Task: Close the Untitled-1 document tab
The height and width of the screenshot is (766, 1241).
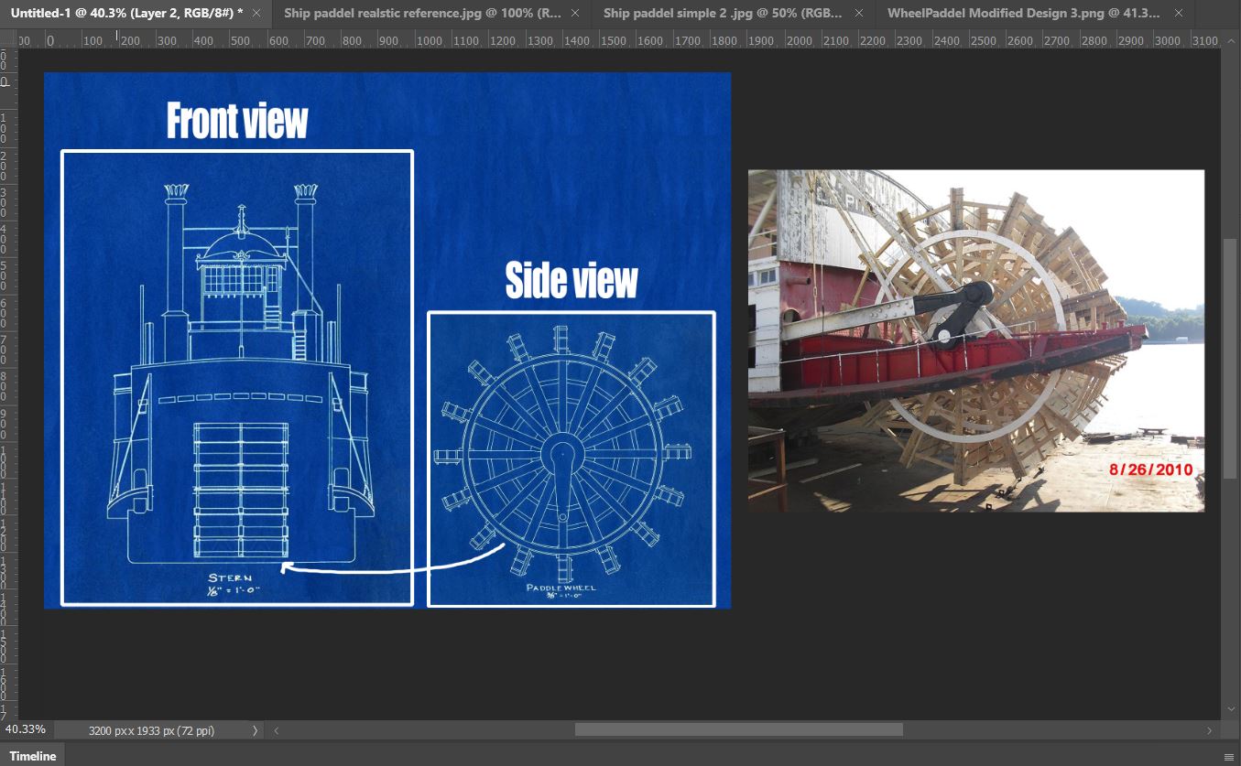Action: (x=256, y=14)
